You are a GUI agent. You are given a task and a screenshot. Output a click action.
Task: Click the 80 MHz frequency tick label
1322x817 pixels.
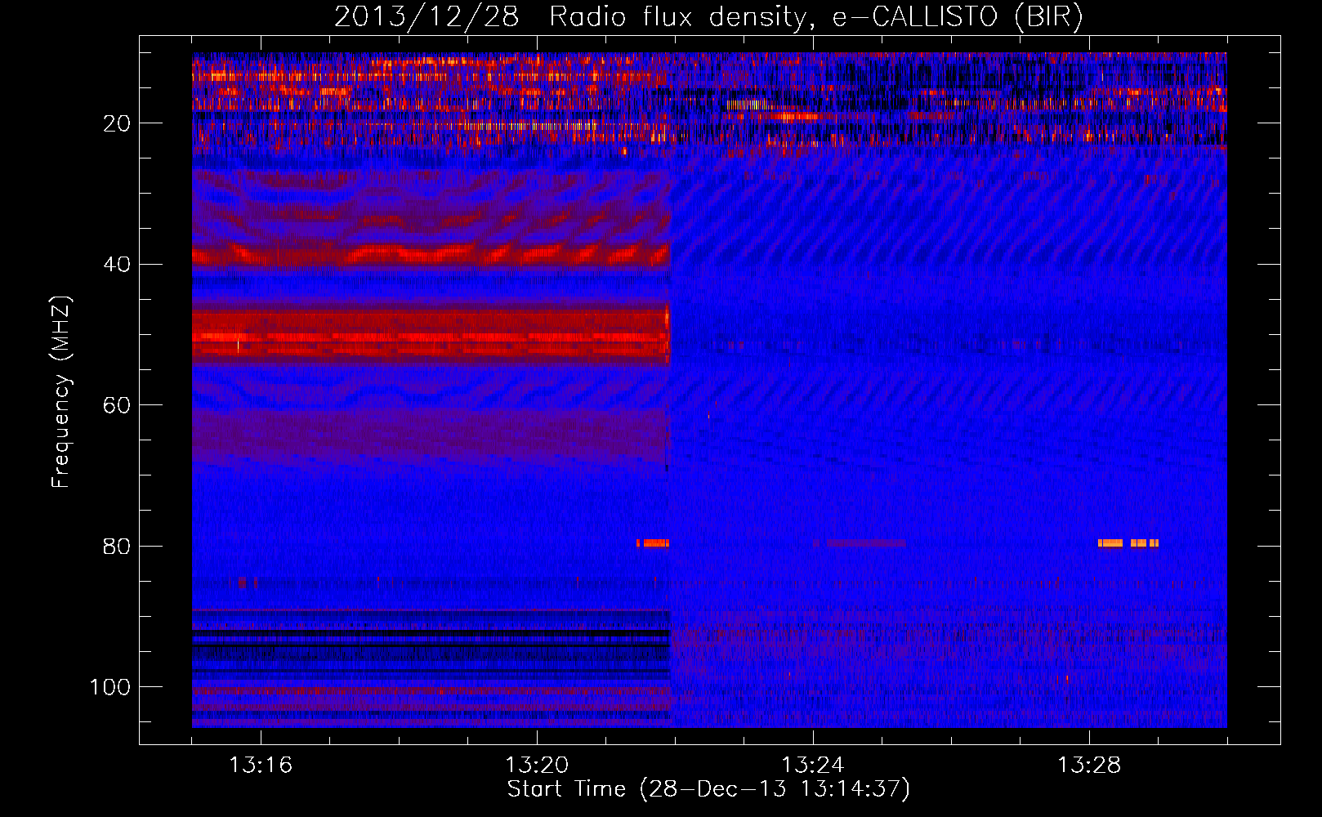118,547
